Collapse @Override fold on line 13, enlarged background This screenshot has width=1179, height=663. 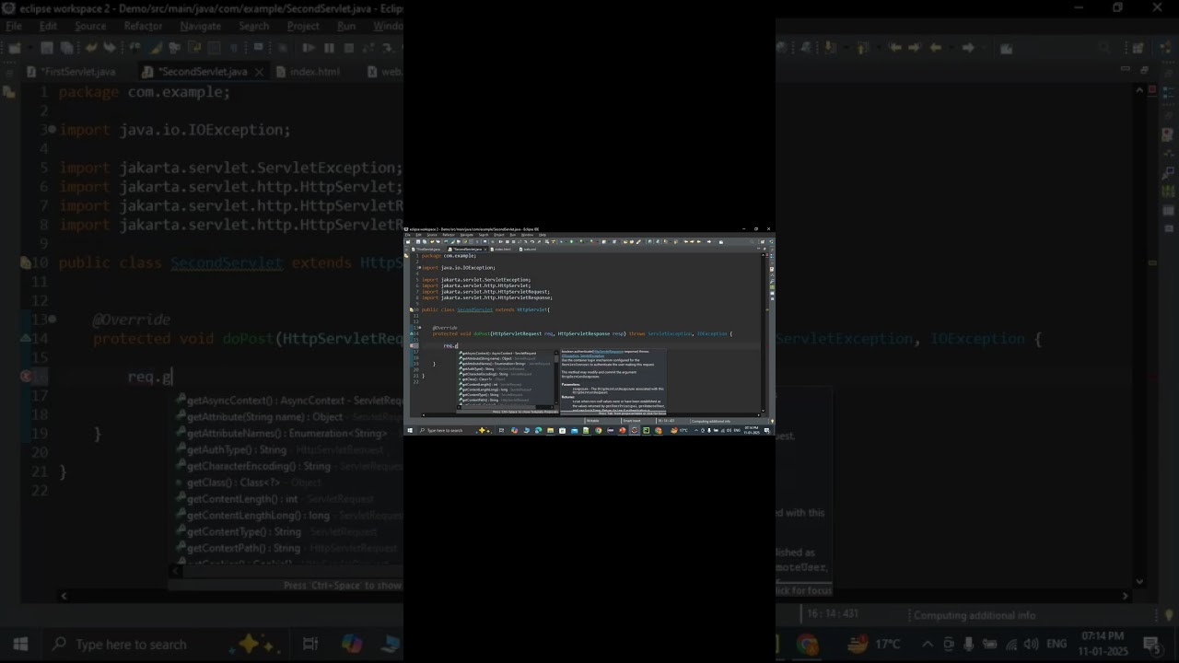[x=52, y=320]
